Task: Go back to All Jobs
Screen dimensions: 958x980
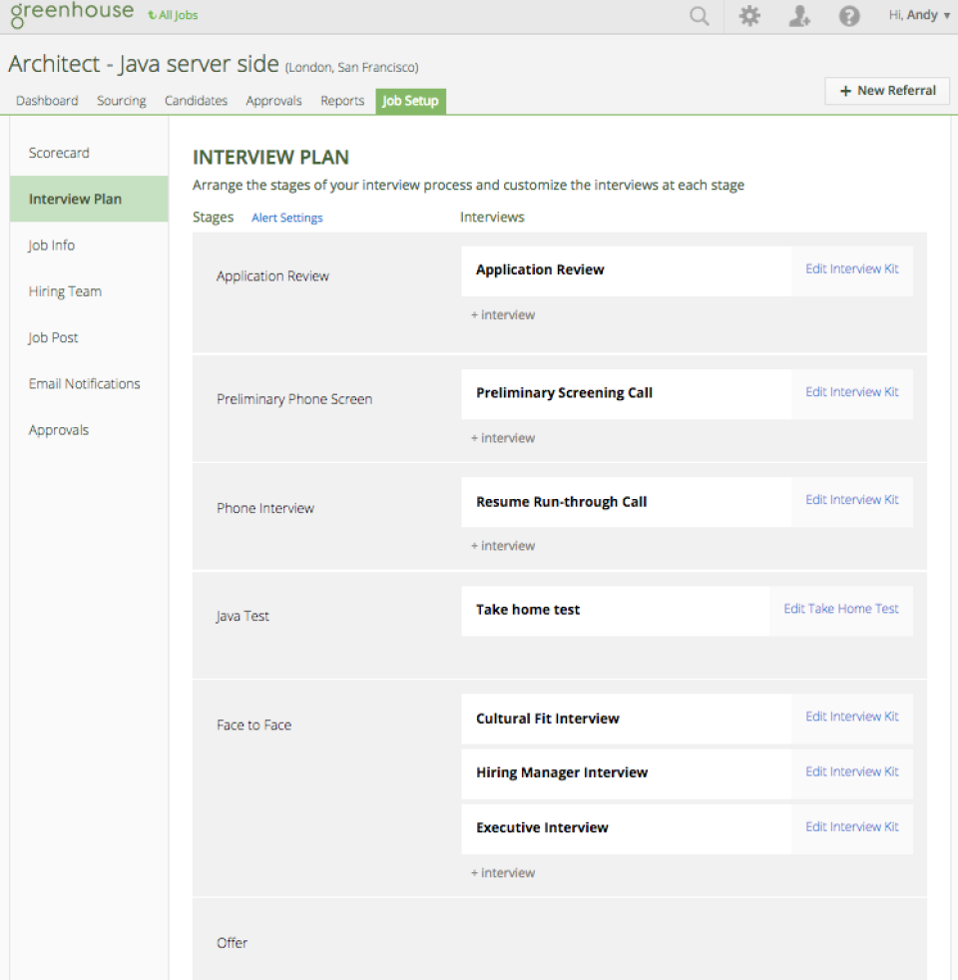Action: 173,15
